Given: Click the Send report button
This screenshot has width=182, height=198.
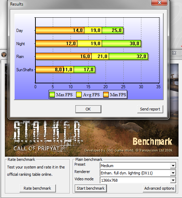Looking at the screenshot, I should pos(150,109).
